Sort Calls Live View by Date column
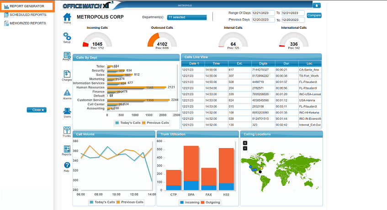Image resolution: width=387 pixels, height=210 pixels. [193, 63]
